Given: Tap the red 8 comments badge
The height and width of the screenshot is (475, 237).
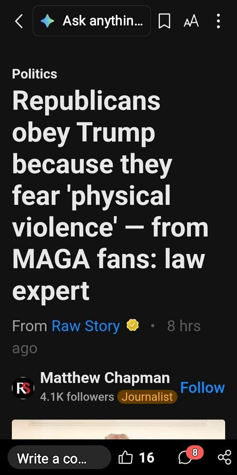Looking at the screenshot, I should (x=195, y=453).
